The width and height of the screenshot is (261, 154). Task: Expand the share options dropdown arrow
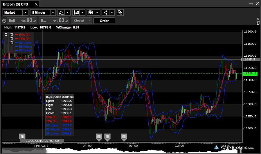point(112,12)
